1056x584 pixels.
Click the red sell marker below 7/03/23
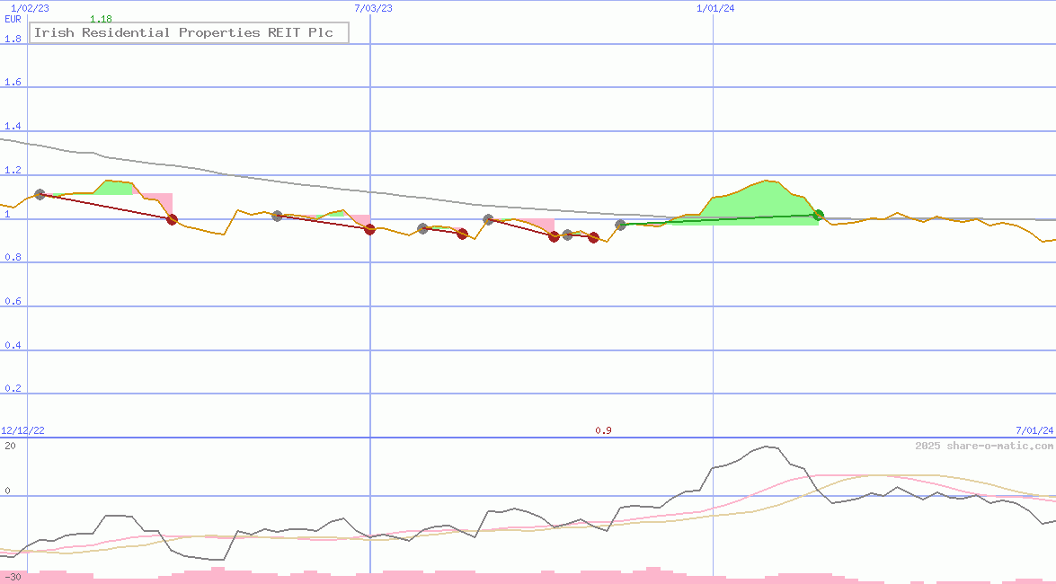coord(369,230)
